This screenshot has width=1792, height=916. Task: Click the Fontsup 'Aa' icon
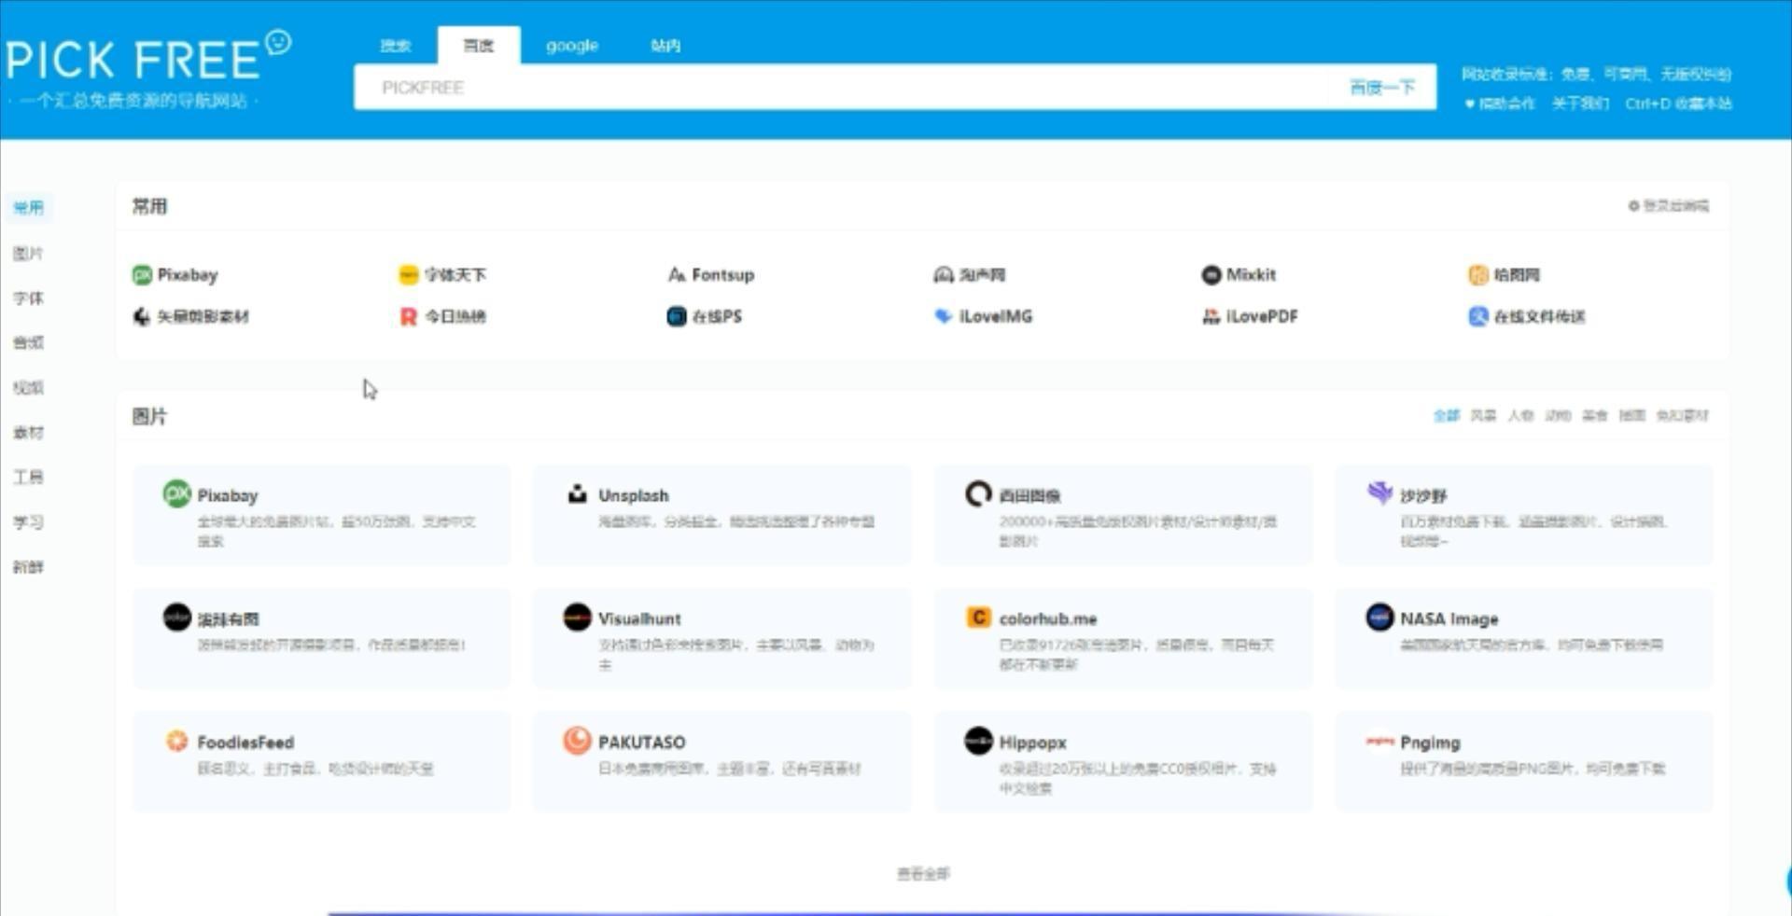pos(677,275)
